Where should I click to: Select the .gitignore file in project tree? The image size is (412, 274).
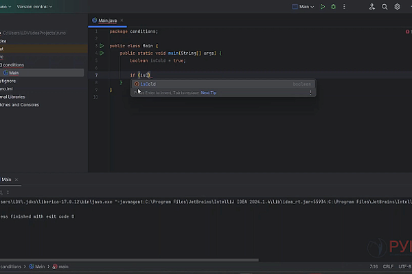(8, 81)
